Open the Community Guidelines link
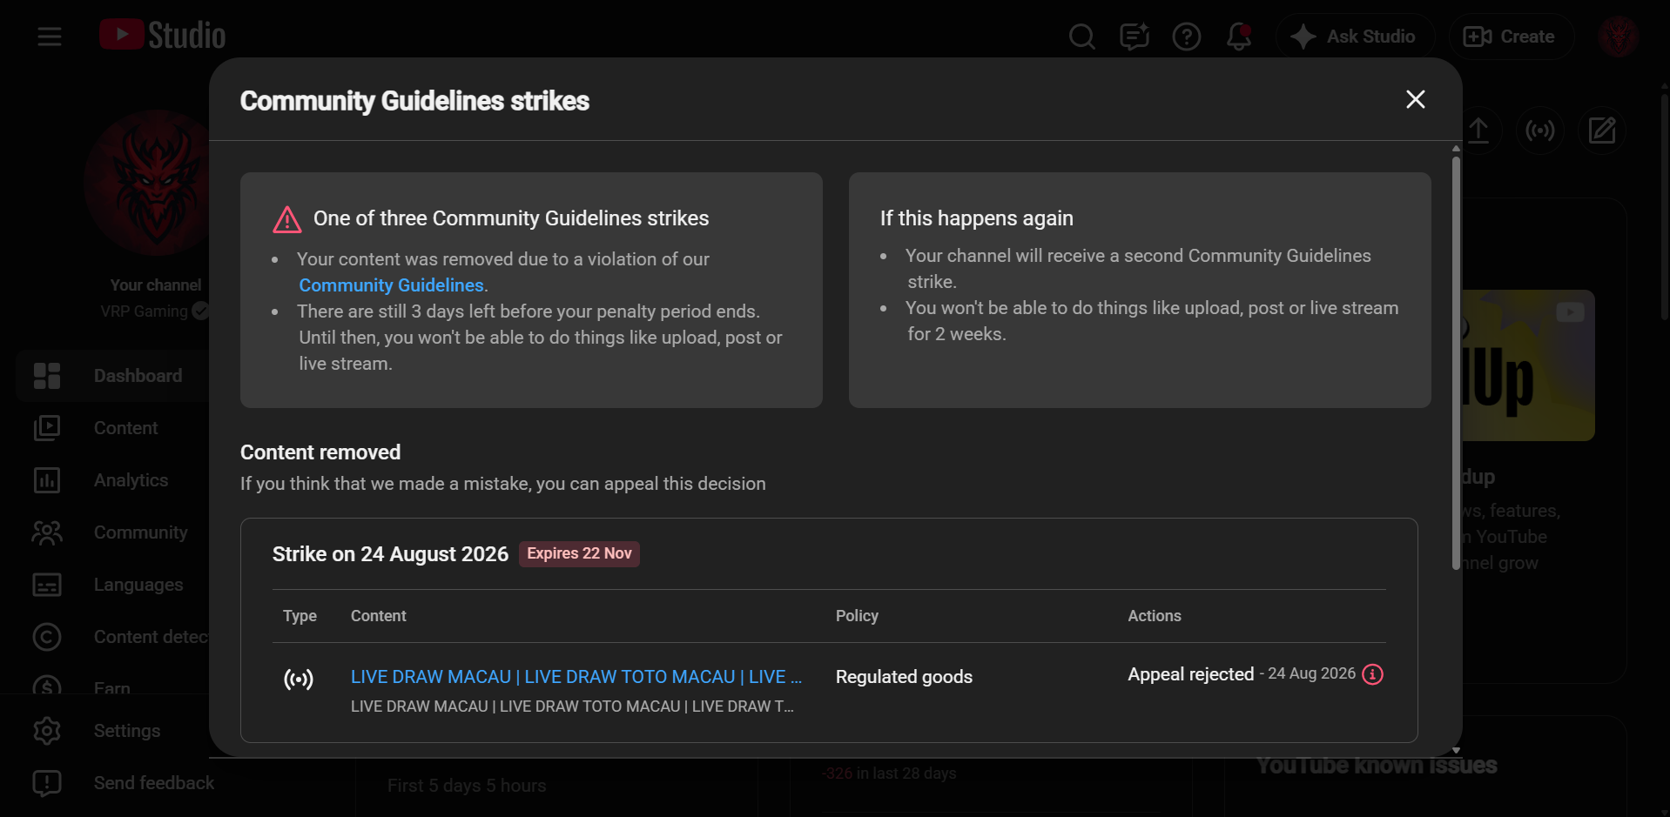 [392, 285]
